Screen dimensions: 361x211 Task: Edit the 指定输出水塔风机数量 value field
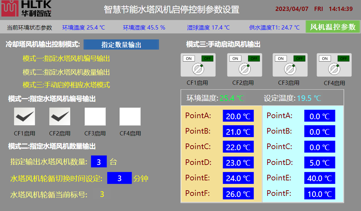click(x=99, y=162)
